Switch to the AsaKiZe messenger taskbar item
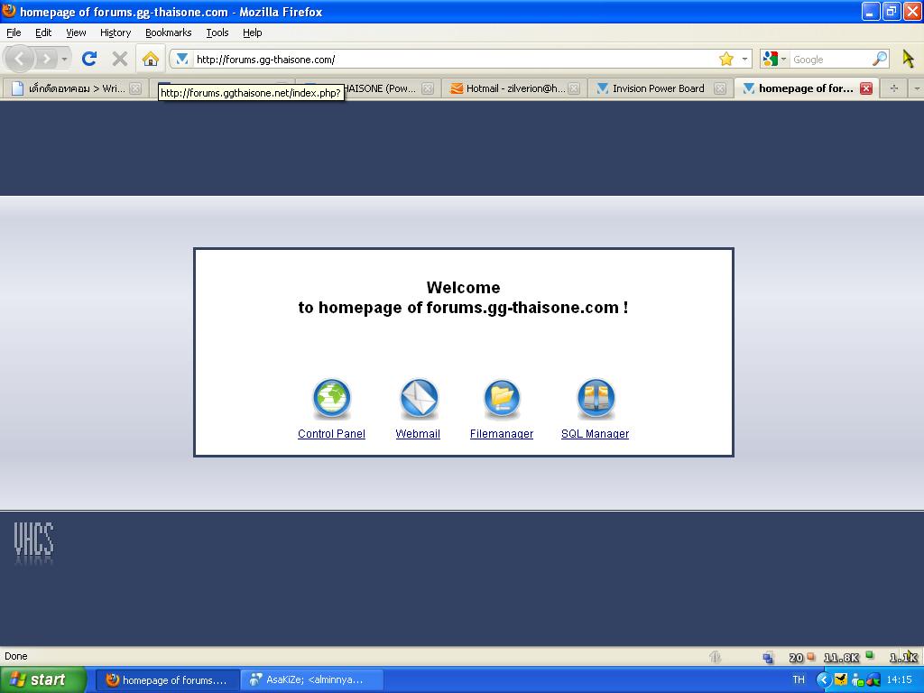This screenshot has width=924, height=693. point(312,680)
